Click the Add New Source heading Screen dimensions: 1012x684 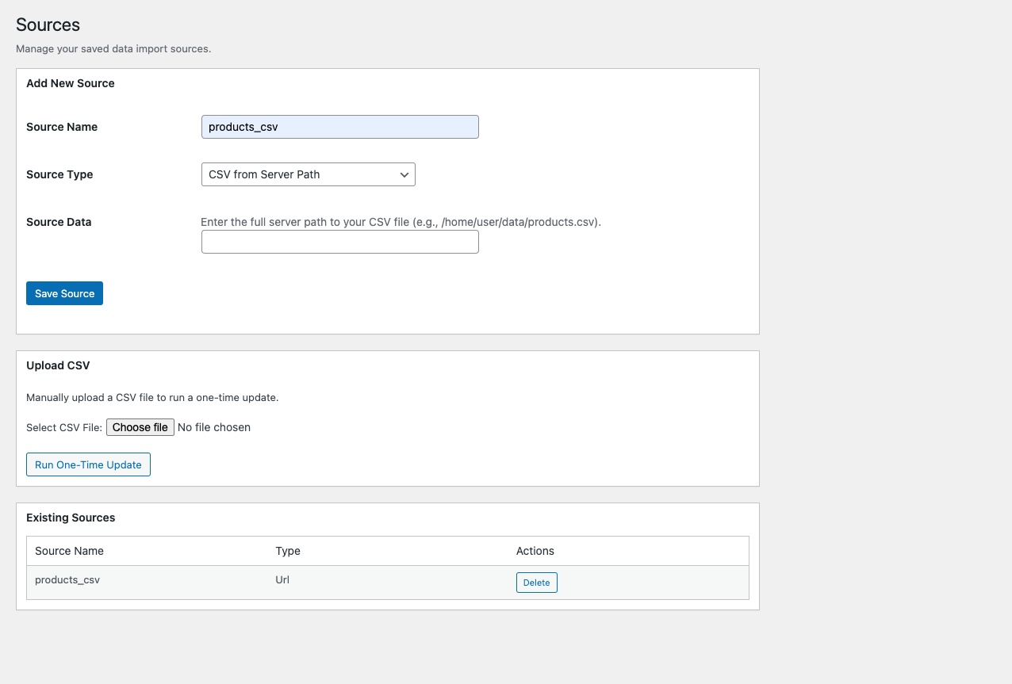[x=71, y=83]
